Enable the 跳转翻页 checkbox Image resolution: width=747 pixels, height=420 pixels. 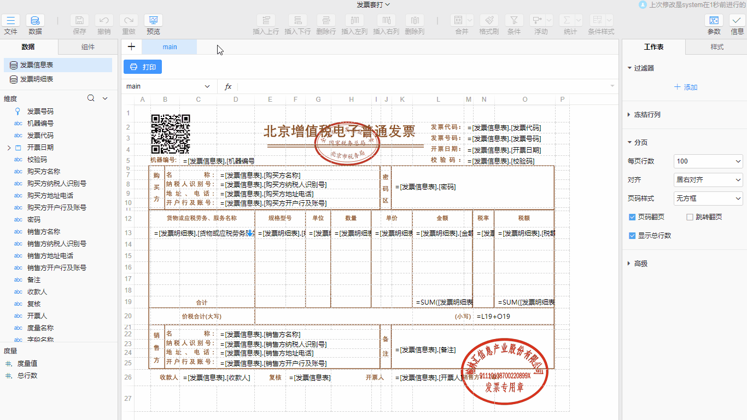coord(690,217)
